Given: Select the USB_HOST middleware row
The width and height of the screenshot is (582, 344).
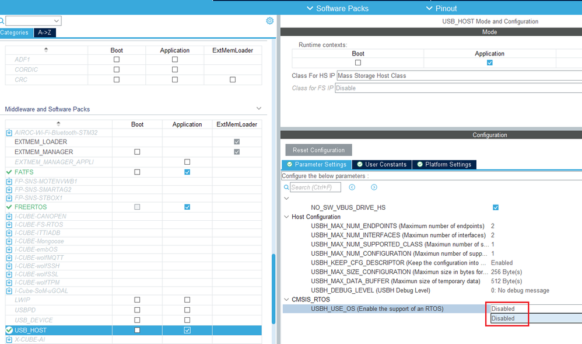Looking at the screenshot, I should click(x=133, y=330).
